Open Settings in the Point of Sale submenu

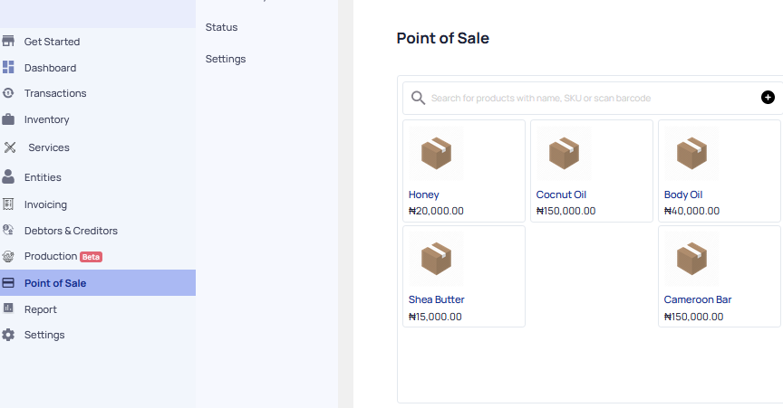(226, 59)
